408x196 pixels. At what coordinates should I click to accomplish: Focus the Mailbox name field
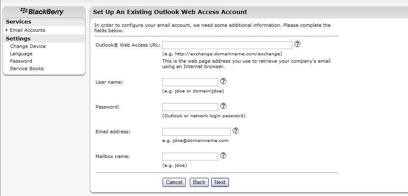[x=190, y=156]
